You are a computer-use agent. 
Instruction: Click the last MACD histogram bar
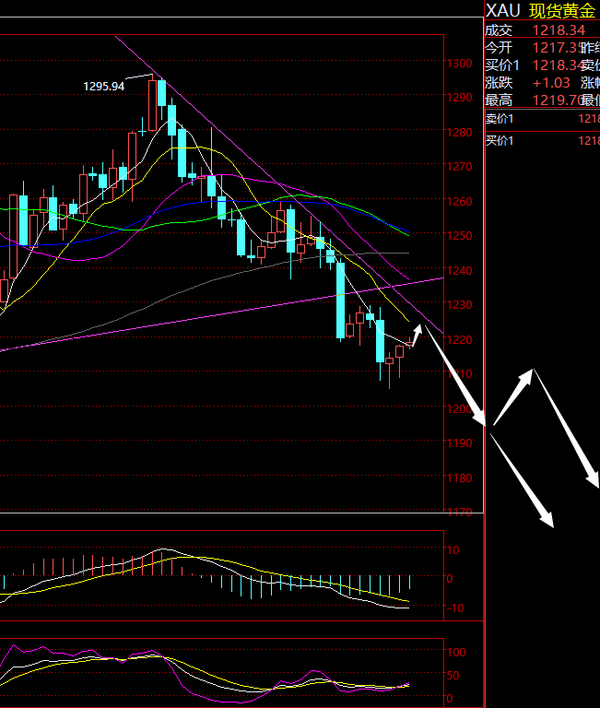click(x=410, y=582)
